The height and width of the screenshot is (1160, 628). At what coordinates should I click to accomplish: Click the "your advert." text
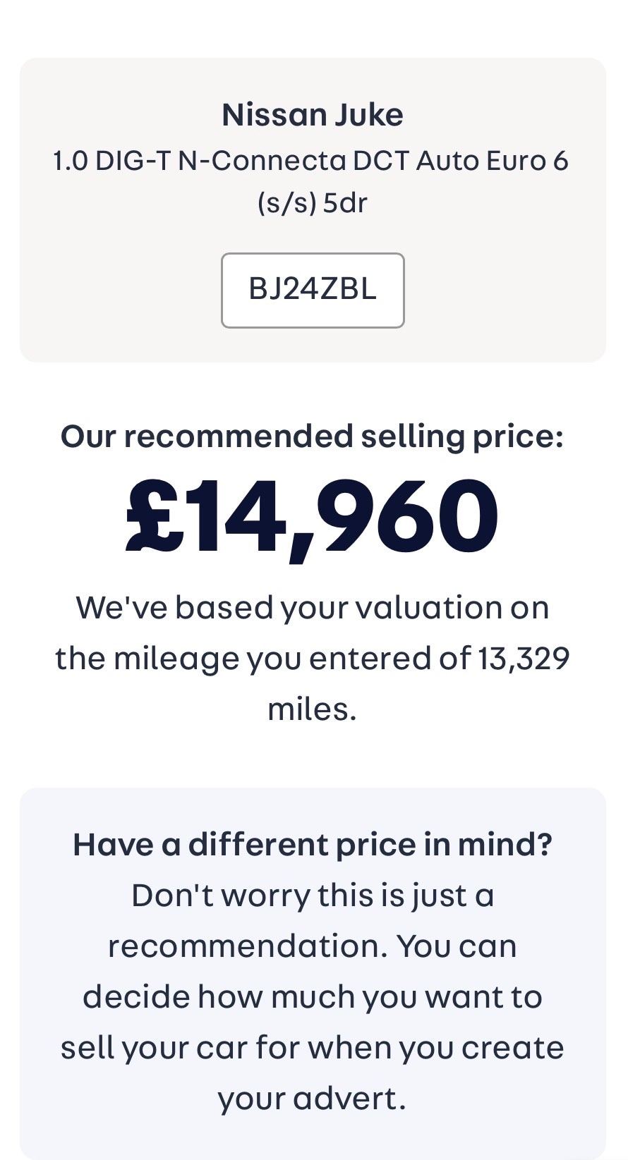[313, 1098]
